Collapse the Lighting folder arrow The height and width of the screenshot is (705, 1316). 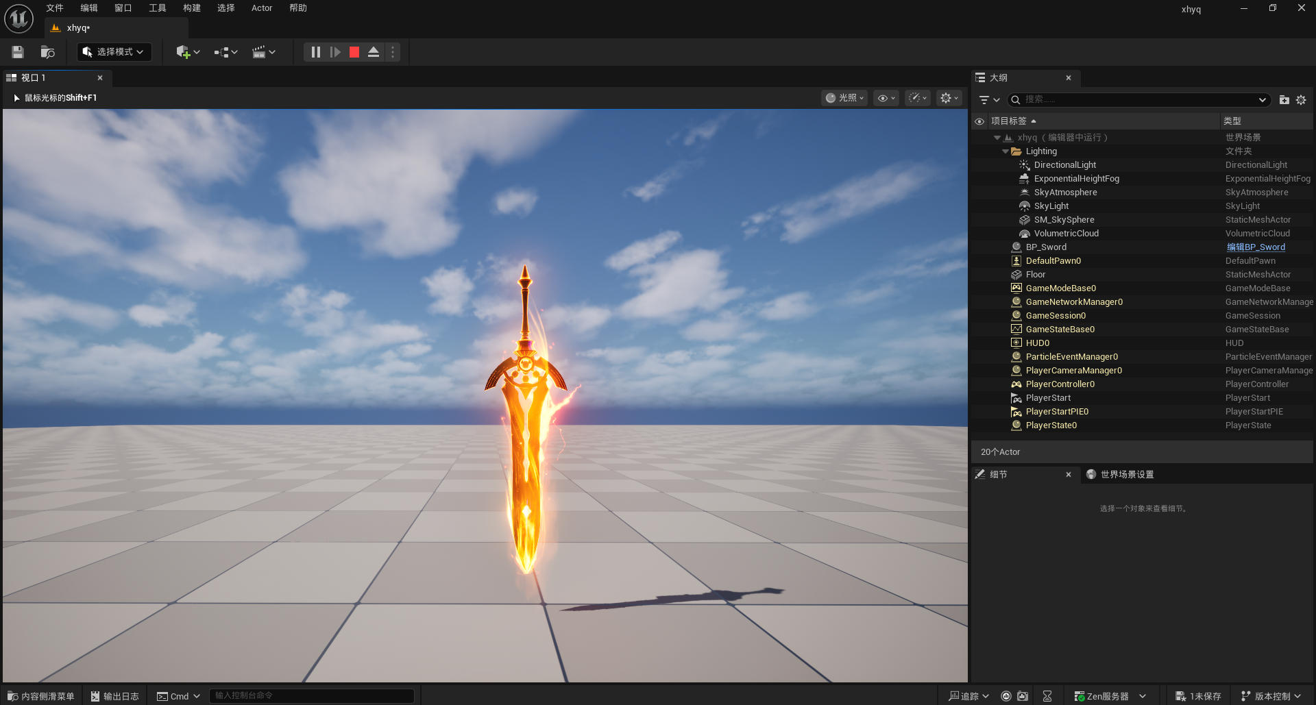1006,151
